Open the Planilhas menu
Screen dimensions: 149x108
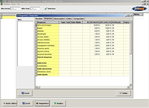[7, 4]
